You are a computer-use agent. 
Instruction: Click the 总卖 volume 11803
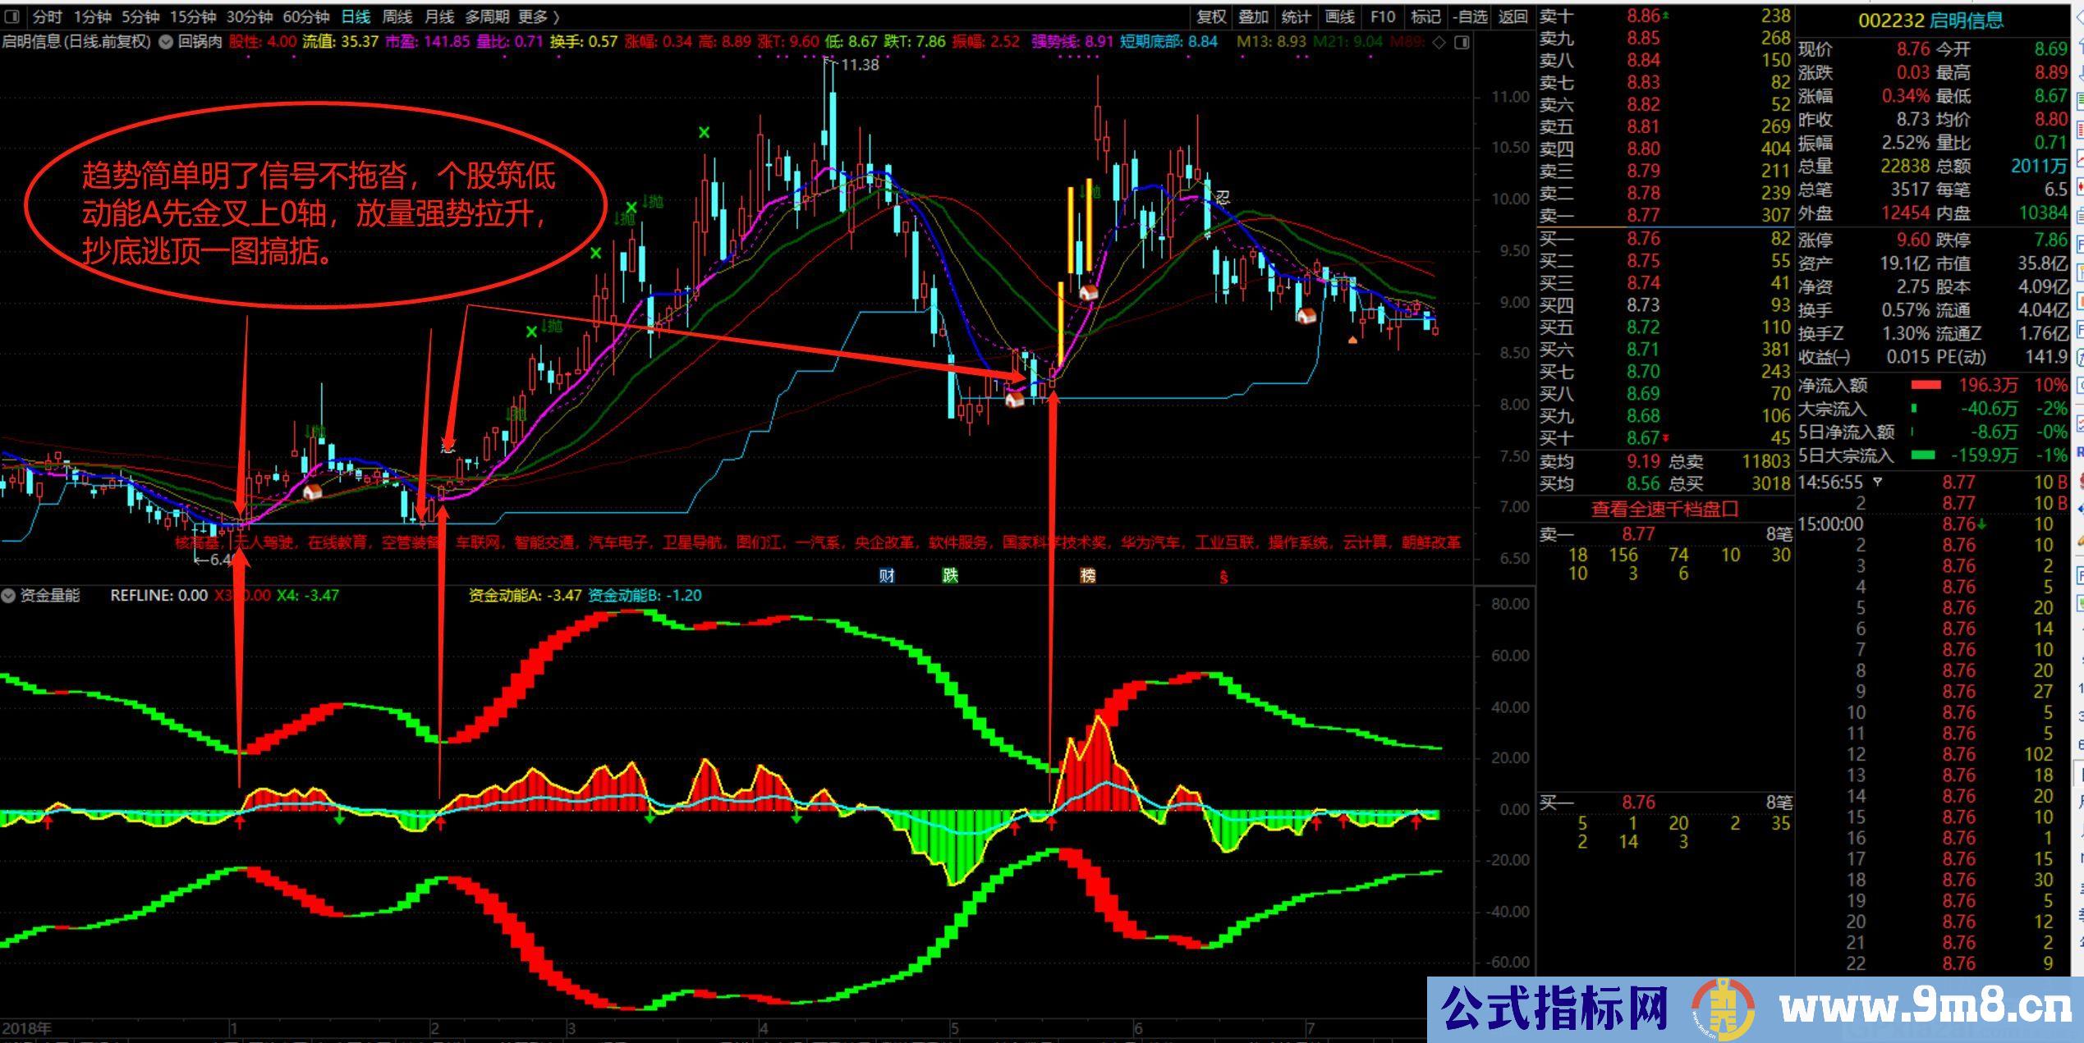point(1765,461)
